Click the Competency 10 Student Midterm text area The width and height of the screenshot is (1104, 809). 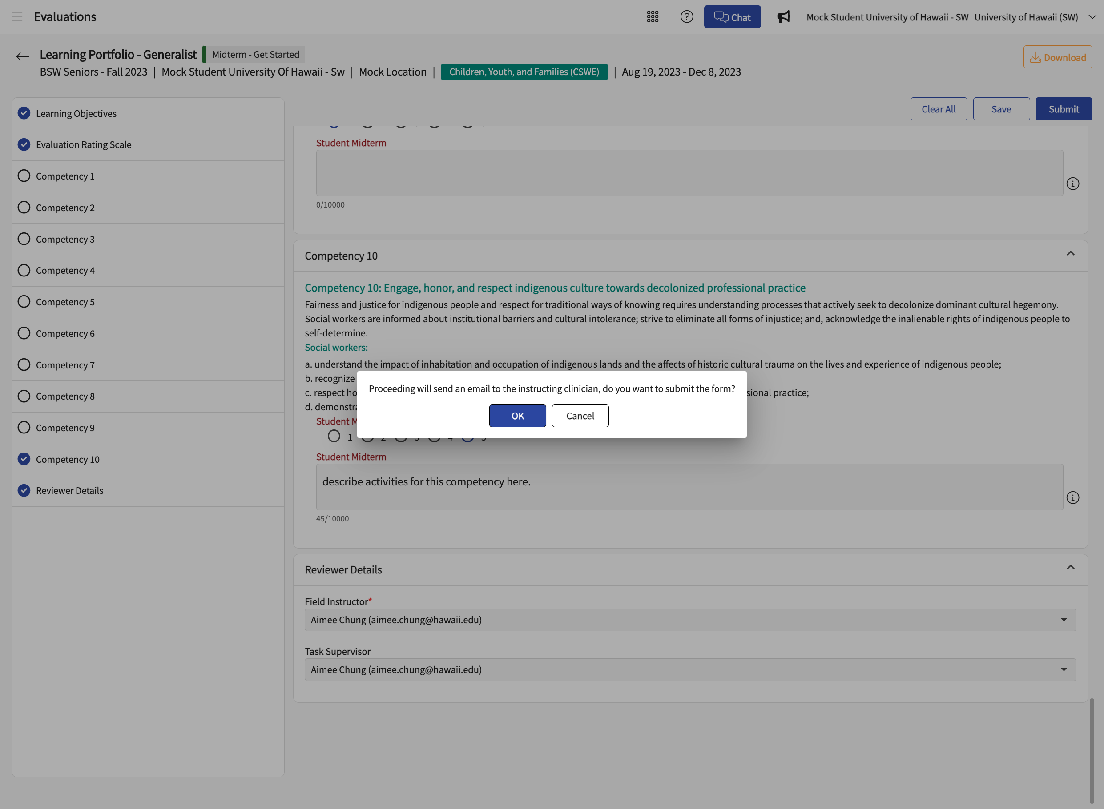(x=689, y=487)
